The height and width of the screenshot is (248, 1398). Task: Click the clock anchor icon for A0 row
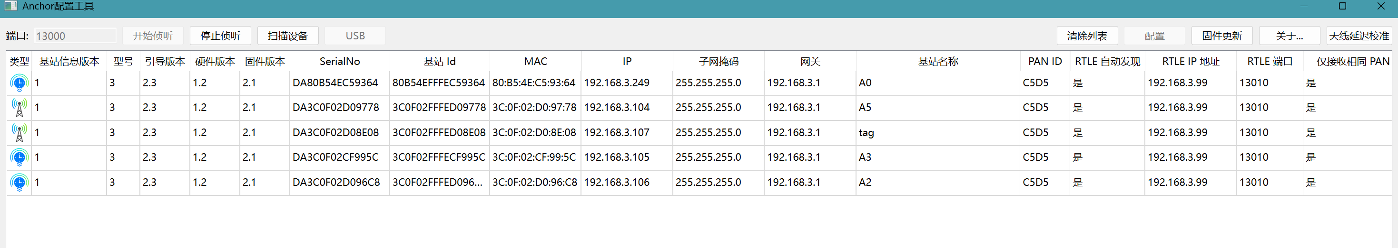point(19,83)
